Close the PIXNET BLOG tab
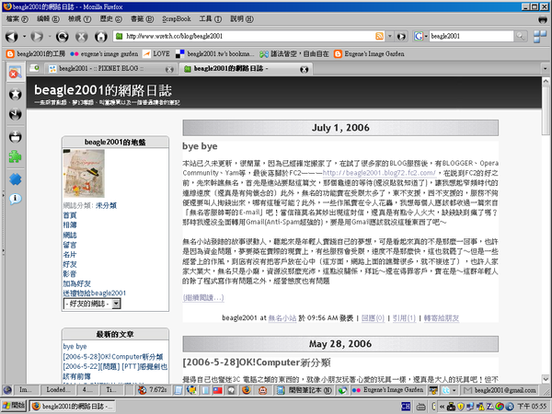This screenshot has height=414, width=552. point(169,69)
